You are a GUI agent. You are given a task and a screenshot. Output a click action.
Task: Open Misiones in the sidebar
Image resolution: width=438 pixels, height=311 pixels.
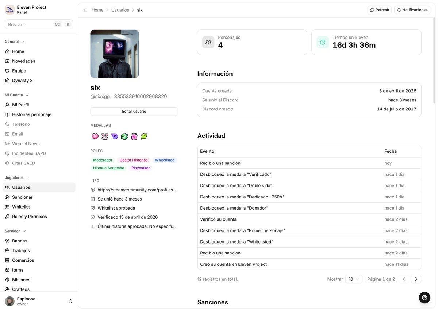pyautogui.click(x=39, y=280)
